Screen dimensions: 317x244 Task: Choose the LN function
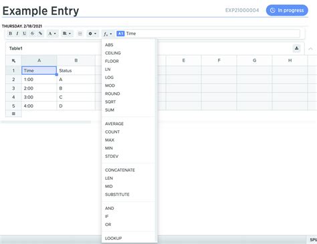[108, 70]
